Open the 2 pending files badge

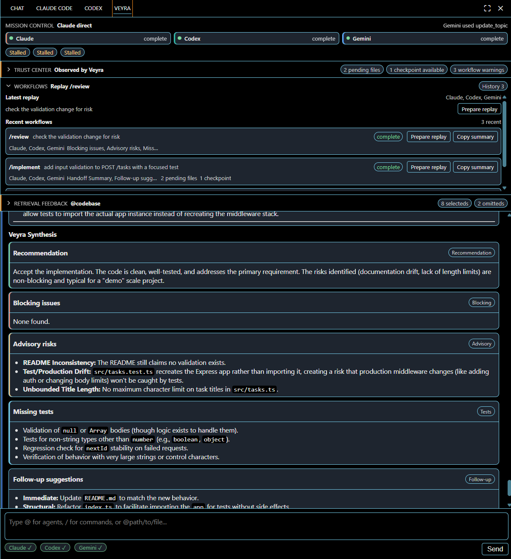[362, 70]
